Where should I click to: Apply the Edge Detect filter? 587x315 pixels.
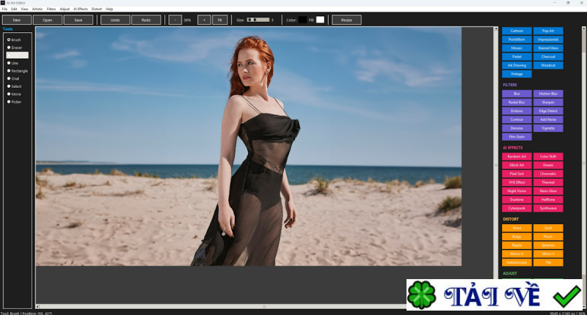[548, 111]
